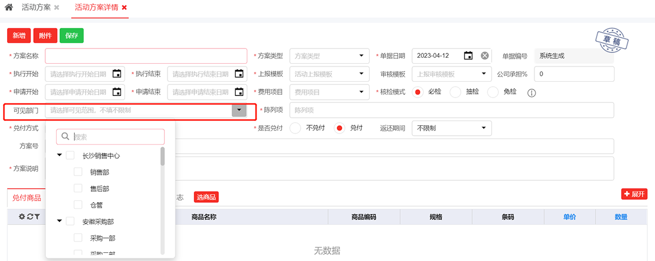
Task: Open calendar picker for 执行开始 date
Action: (x=117, y=74)
